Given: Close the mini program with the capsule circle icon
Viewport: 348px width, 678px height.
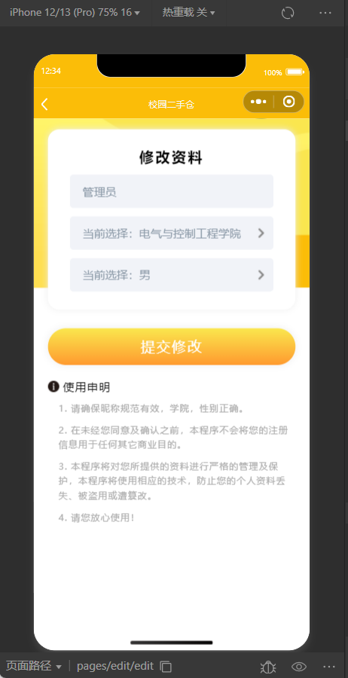Looking at the screenshot, I should pos(288,102).
